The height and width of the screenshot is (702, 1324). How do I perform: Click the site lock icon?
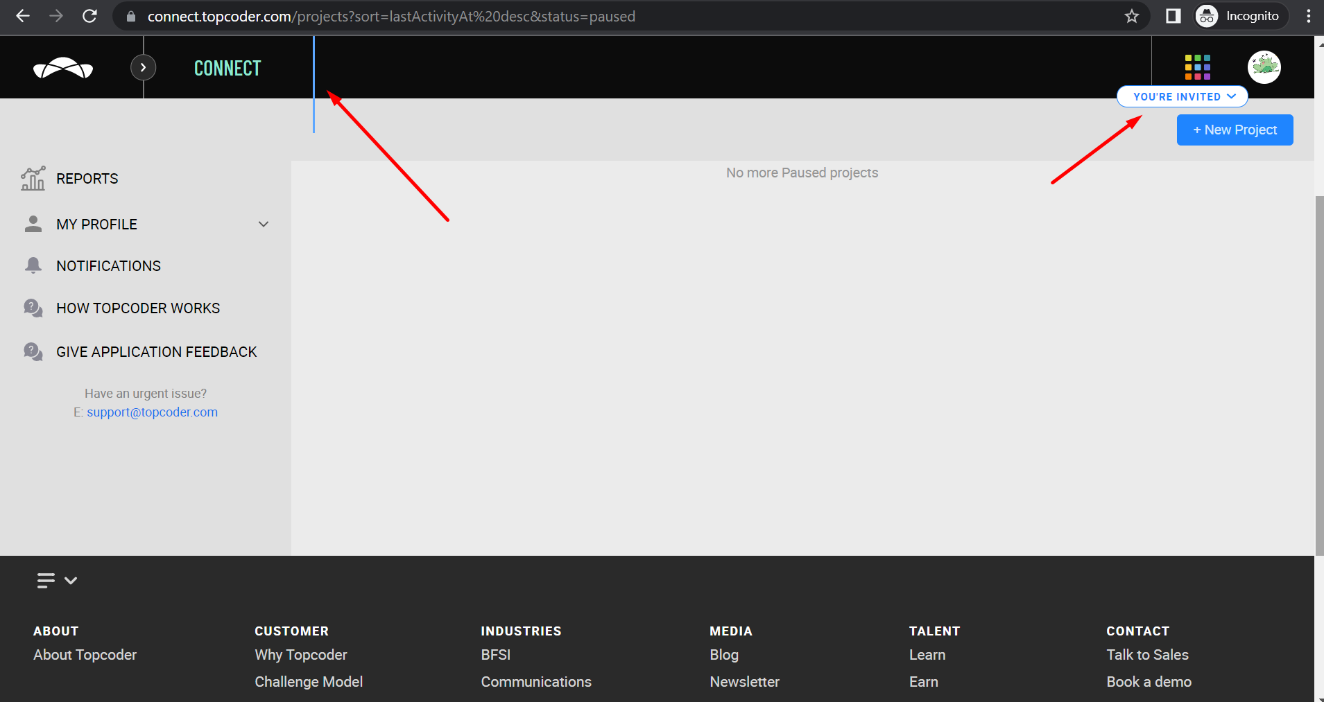pos(131,17)
